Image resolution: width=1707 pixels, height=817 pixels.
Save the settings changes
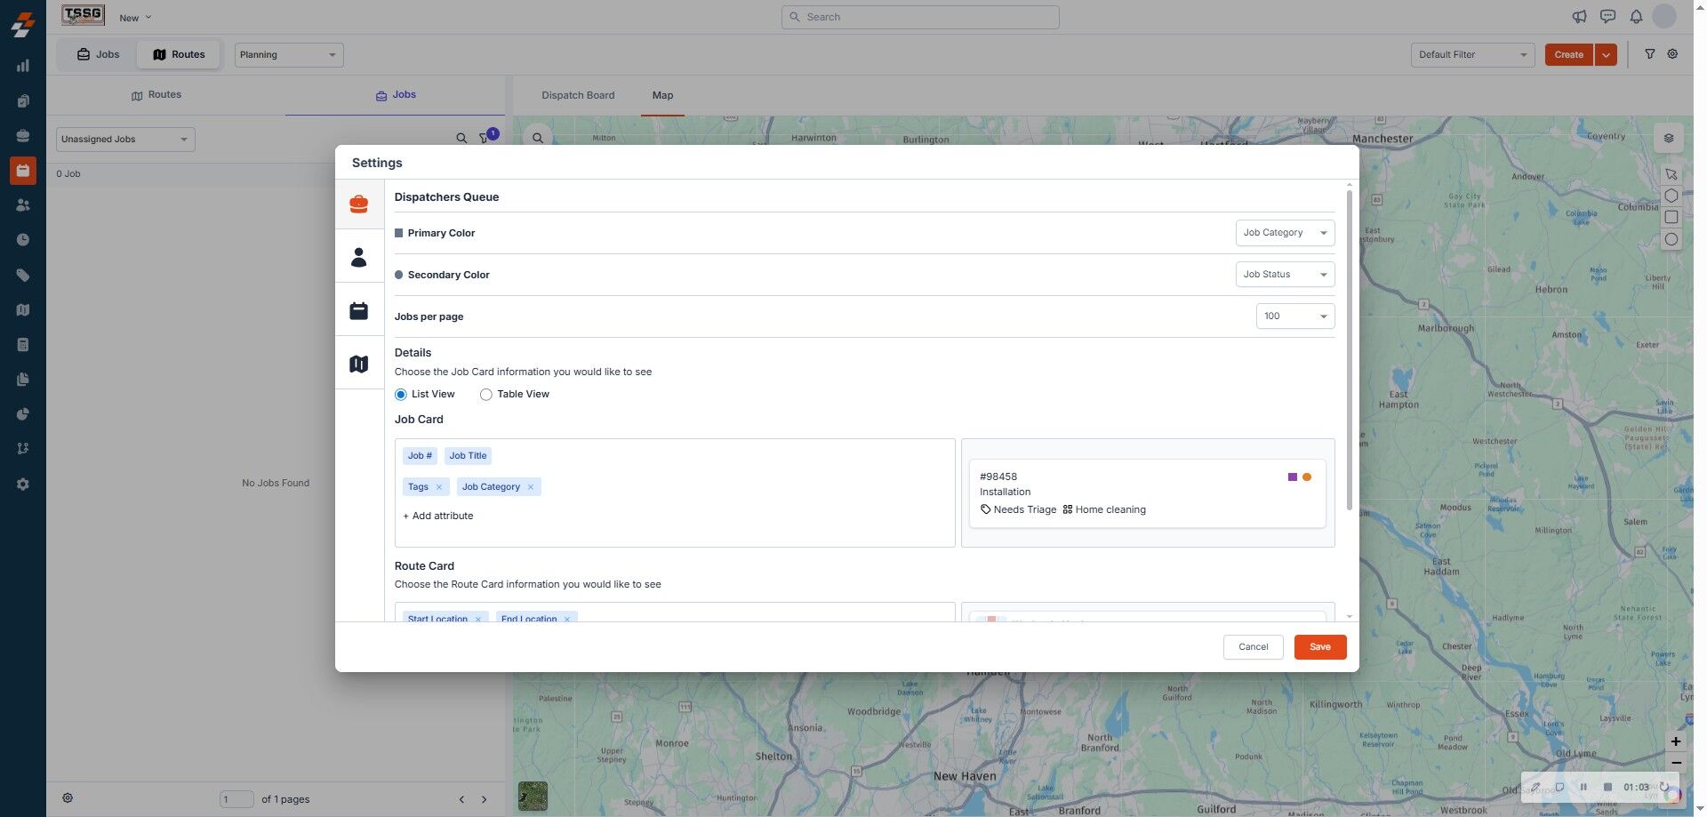tap(1319, 647)
